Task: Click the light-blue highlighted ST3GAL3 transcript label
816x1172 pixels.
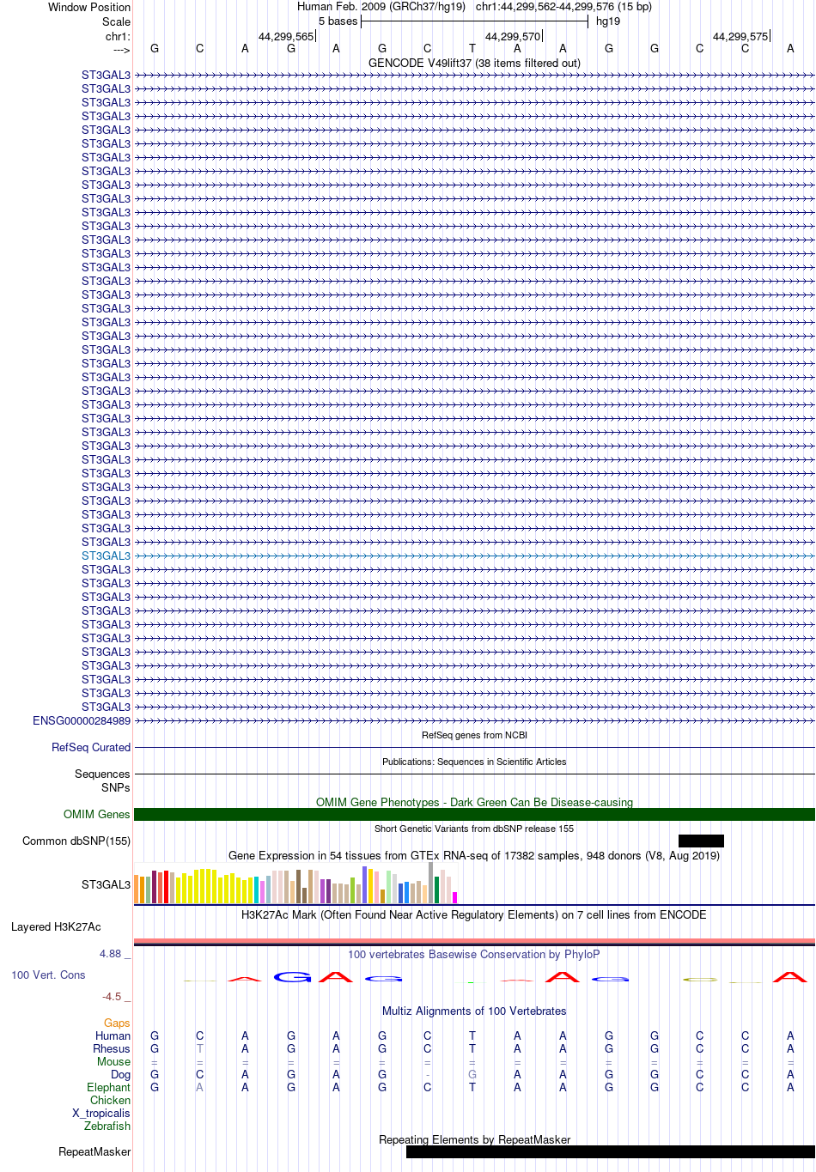Action: (106, 556)
